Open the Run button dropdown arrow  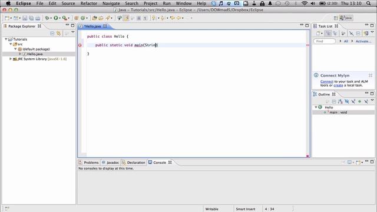59,18
